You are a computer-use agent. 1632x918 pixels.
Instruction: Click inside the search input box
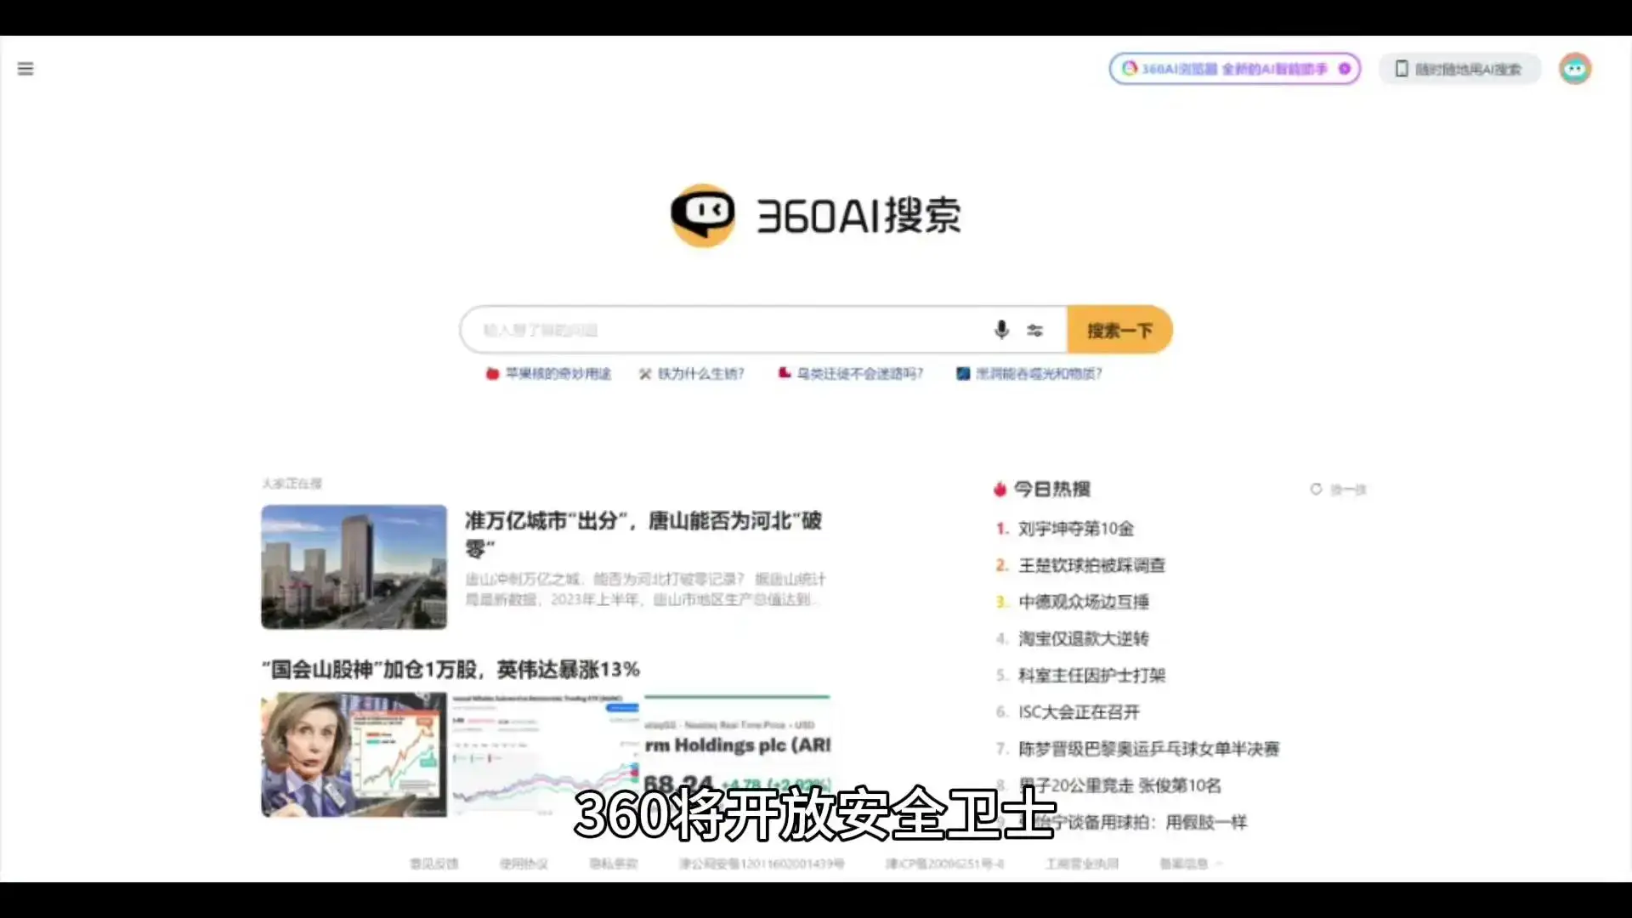pyautogui.click(x=722, y=330)
